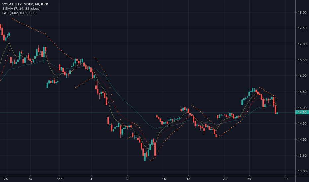This screenshot has width=309, height=182.
Task: Click the 16.50 price axis label
Action: (302, 60)
